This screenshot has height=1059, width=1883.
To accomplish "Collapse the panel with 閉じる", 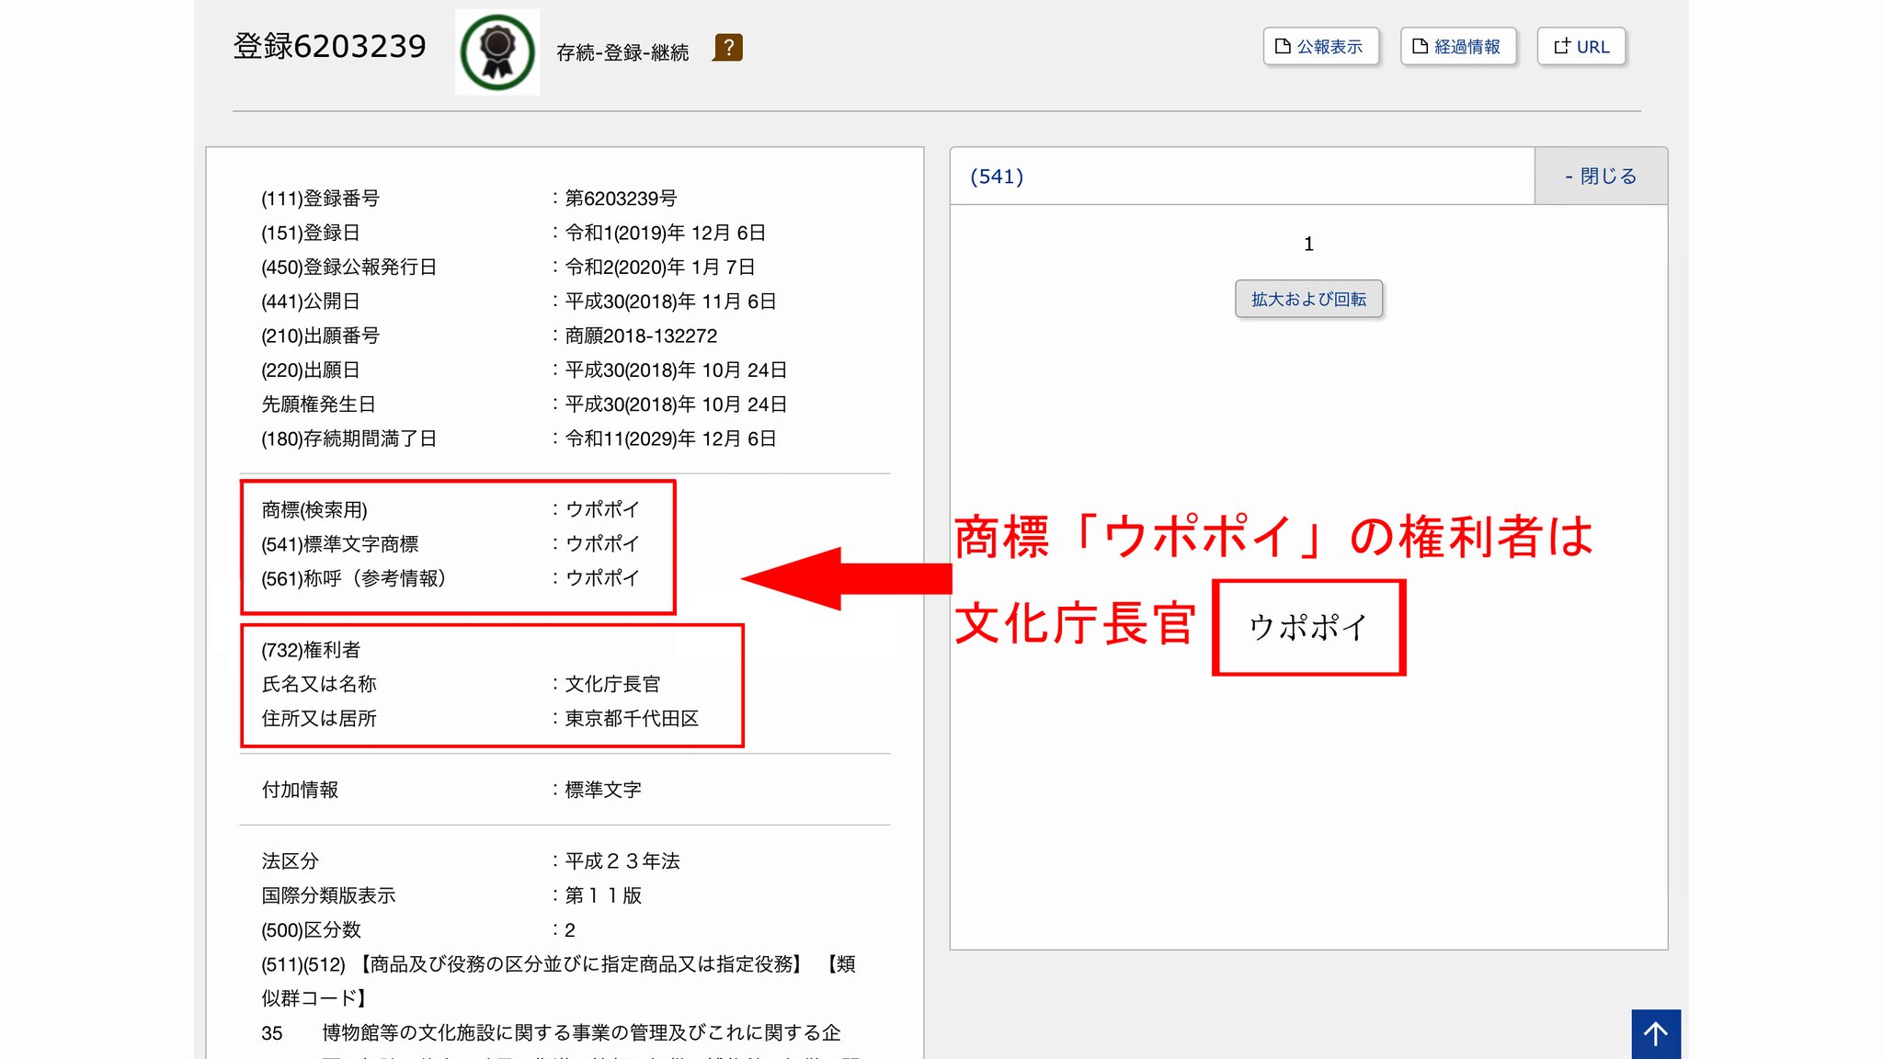I will [1601, 176].
